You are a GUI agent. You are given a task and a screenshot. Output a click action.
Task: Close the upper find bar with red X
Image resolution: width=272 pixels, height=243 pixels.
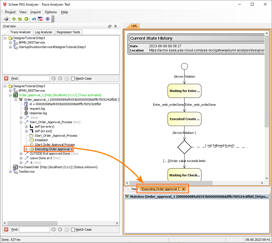pyautogui.click(x=6, y=78)
